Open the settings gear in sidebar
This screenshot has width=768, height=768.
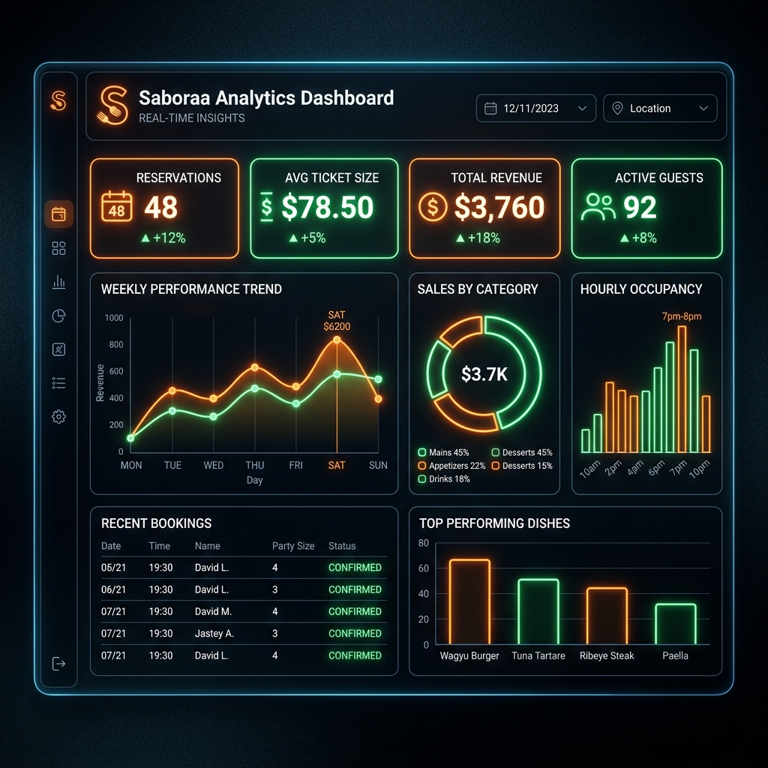click(x=58, y=417)
